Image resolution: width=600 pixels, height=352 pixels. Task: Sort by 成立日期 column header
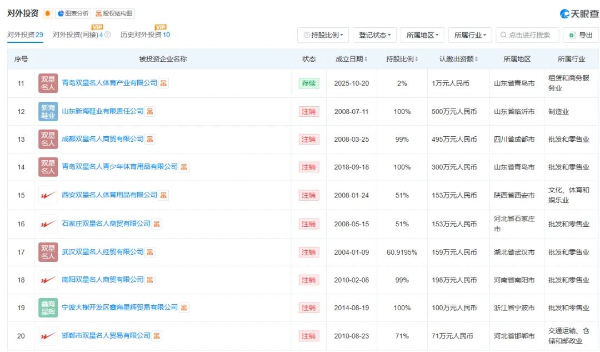[351, 59]
